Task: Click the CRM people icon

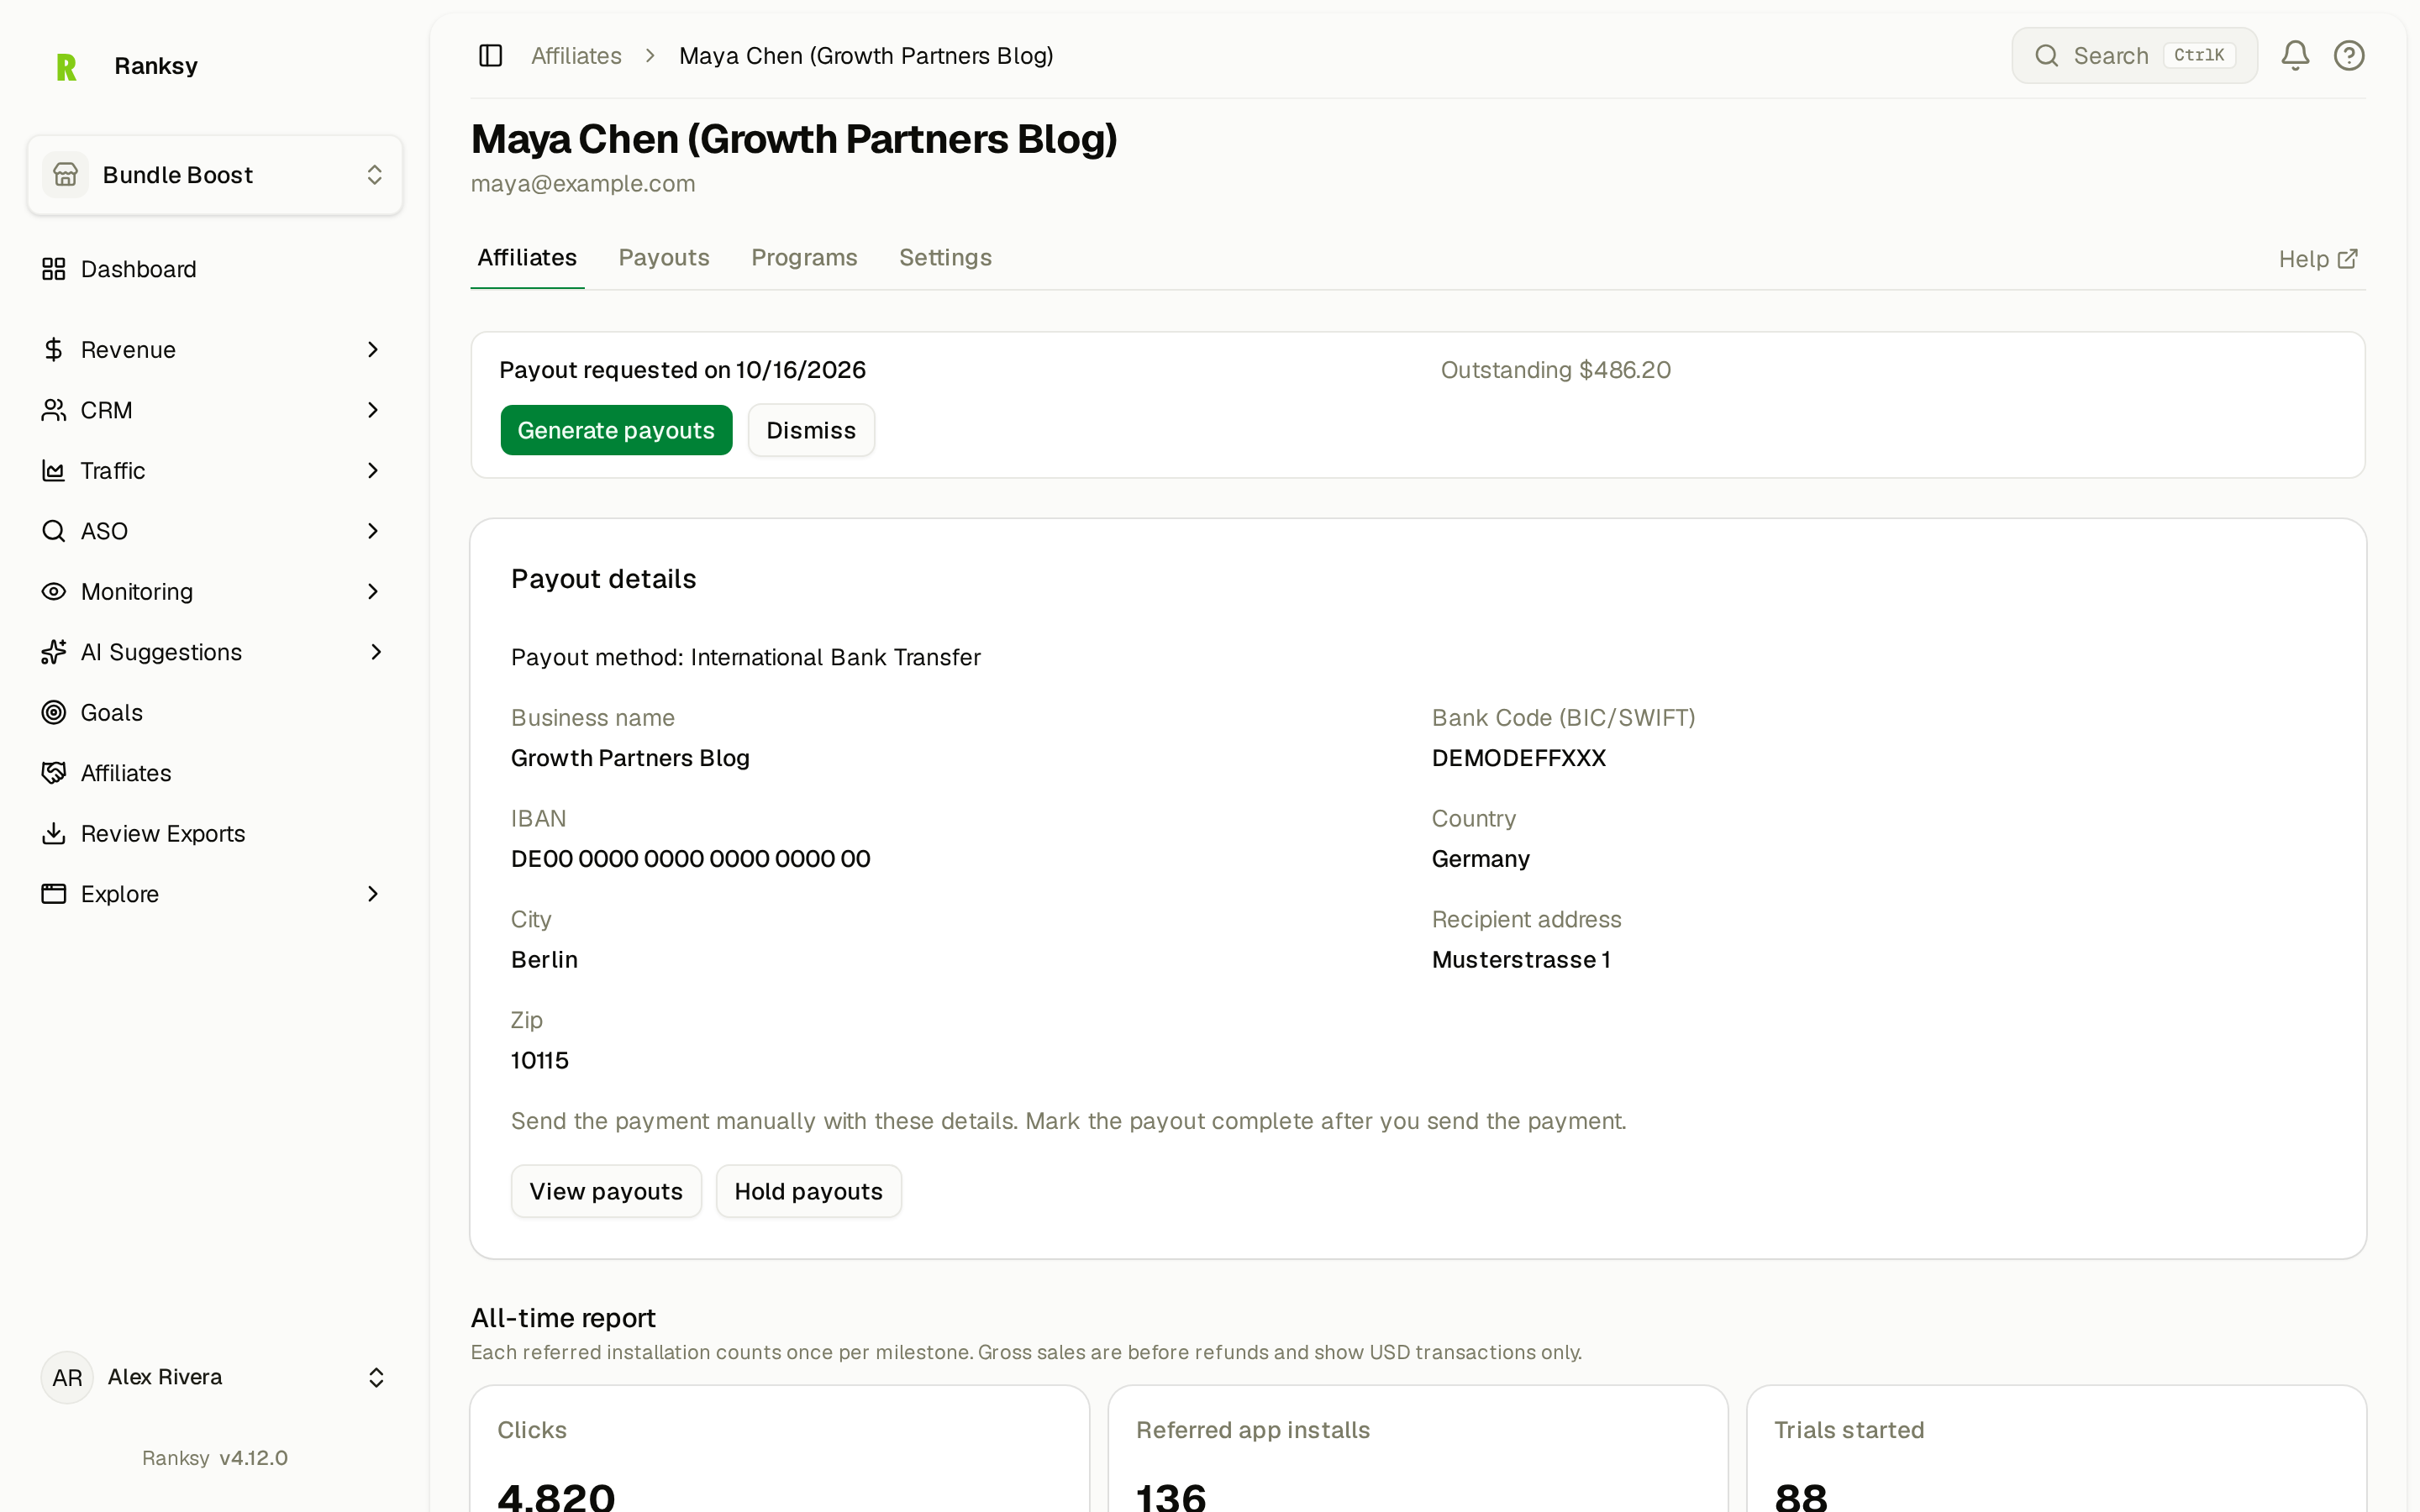Action: (54, 410)
